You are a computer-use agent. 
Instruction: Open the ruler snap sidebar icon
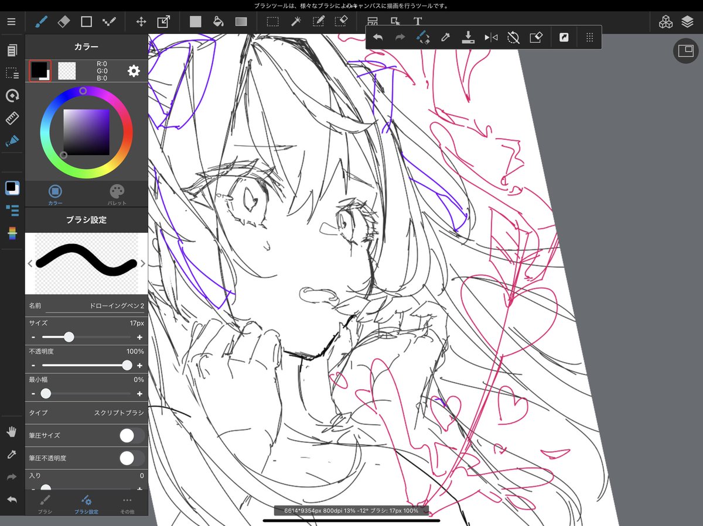(12, 118)
